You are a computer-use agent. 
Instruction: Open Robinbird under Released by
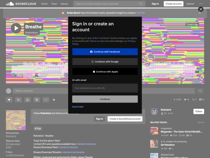point(11,136)
